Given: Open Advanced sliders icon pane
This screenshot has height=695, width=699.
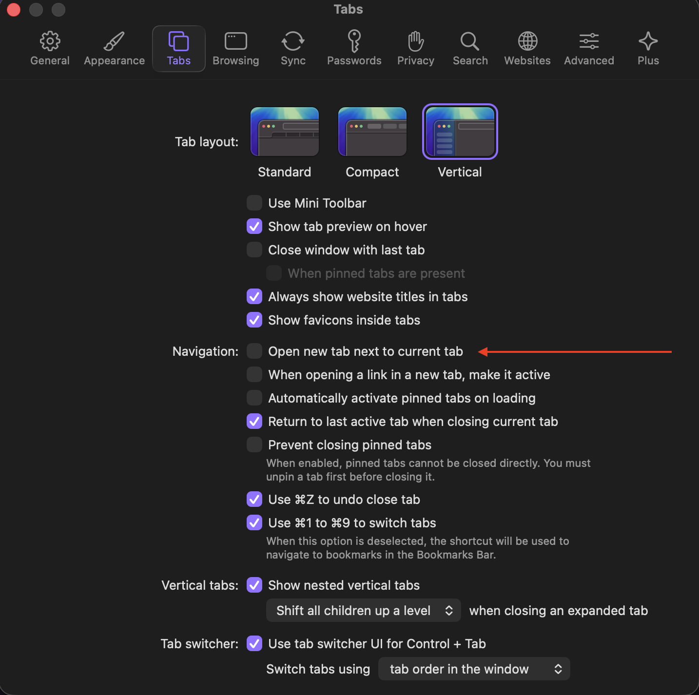Looking at the screenshot, I should (589, 48).
